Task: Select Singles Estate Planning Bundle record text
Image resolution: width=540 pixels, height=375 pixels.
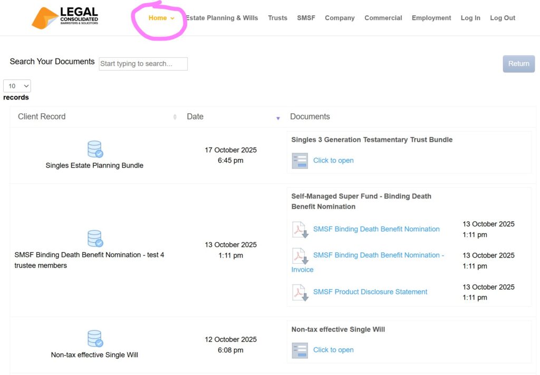Action: [94, 165]
